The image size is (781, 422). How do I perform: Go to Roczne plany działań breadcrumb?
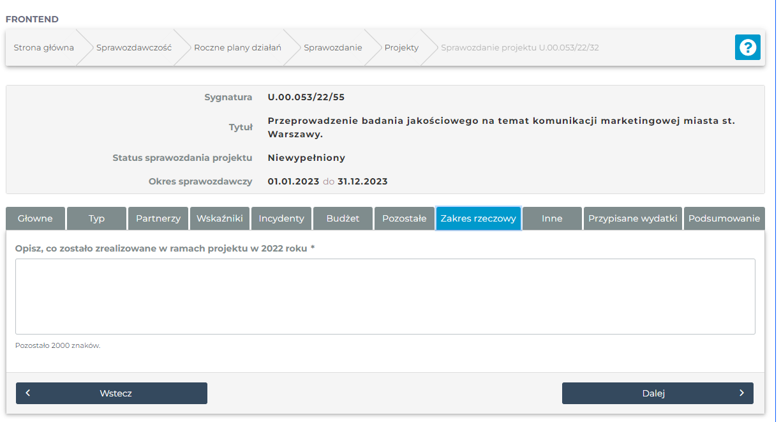(237, 47)
